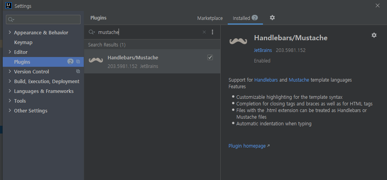387x180 pixels.
Task: Expand the Appearance & Behavior section
Action: (10, 32)
